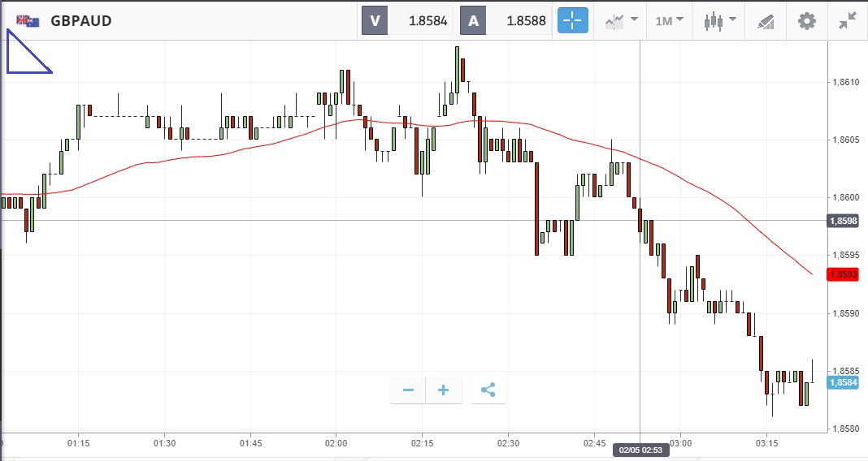Screen dimensions: 868x461
Task: Click the collapse chart arrows icon
Action: (x=848, y=21)
